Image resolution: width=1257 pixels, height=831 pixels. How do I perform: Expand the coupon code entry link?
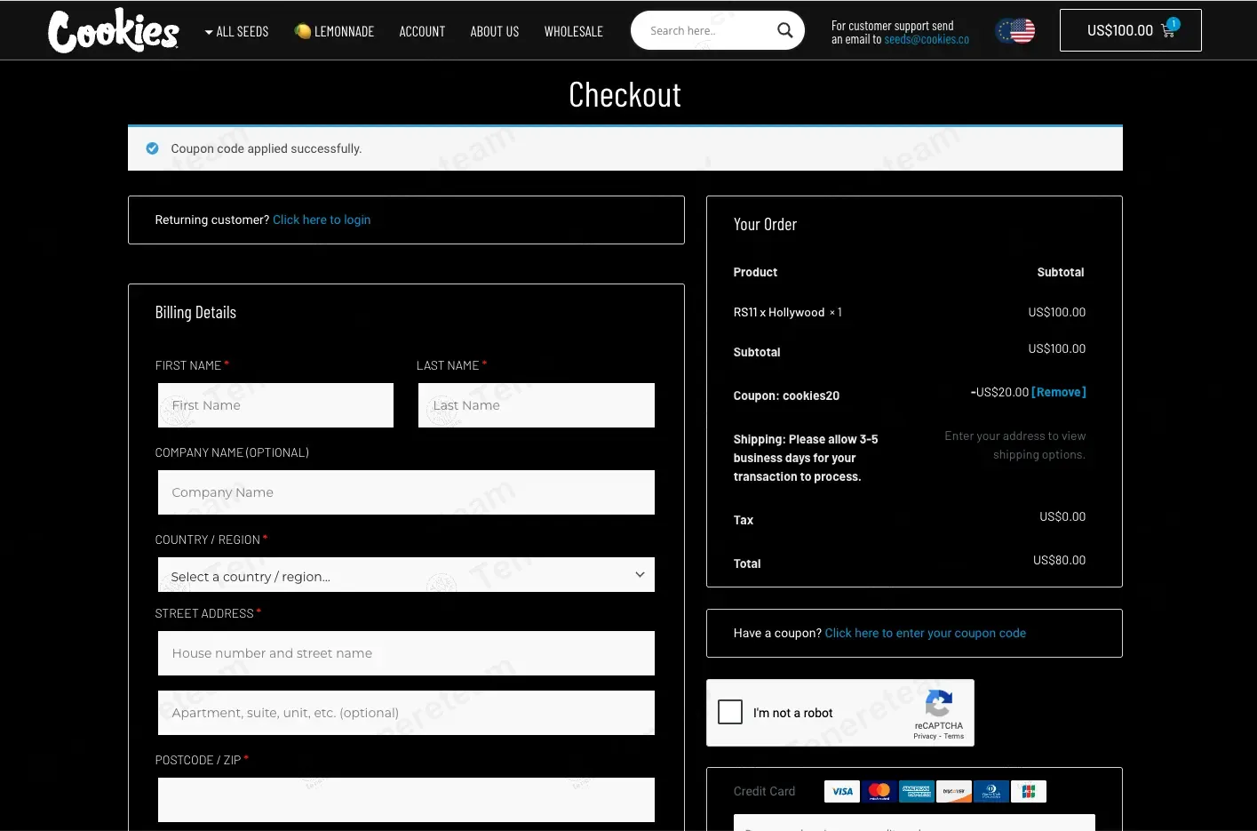click(926, 633)
